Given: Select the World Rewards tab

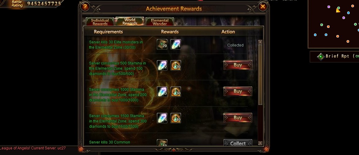Looking at the screenshot, I should pyautogui.click(x=130, y=21).
